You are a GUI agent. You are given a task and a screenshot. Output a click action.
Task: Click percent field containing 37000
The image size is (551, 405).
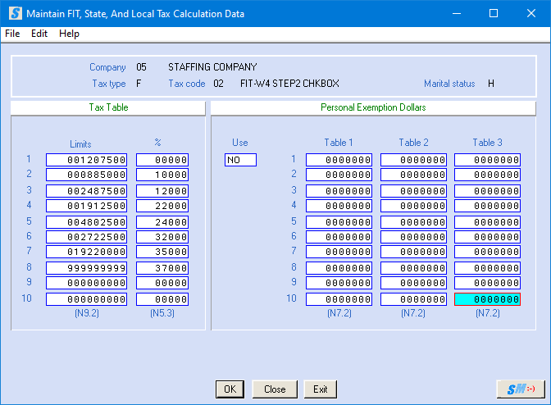point(162,268)
